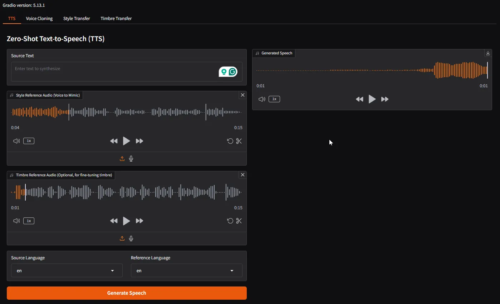The width and height of the screenshot is (500, 304).
Task: Trim the Style Reference Audio with scissors
Action: [239, 141]
